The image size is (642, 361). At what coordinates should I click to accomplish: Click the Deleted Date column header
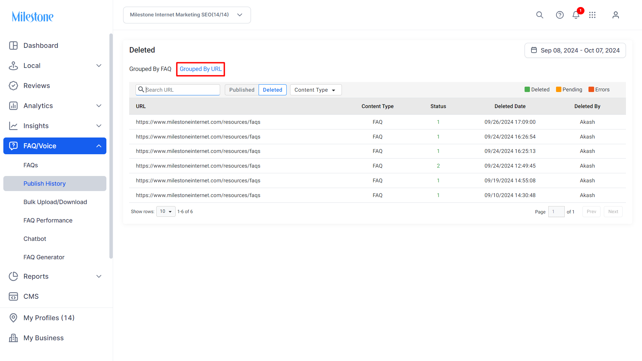pyautogui.click(x=510, y=106)
